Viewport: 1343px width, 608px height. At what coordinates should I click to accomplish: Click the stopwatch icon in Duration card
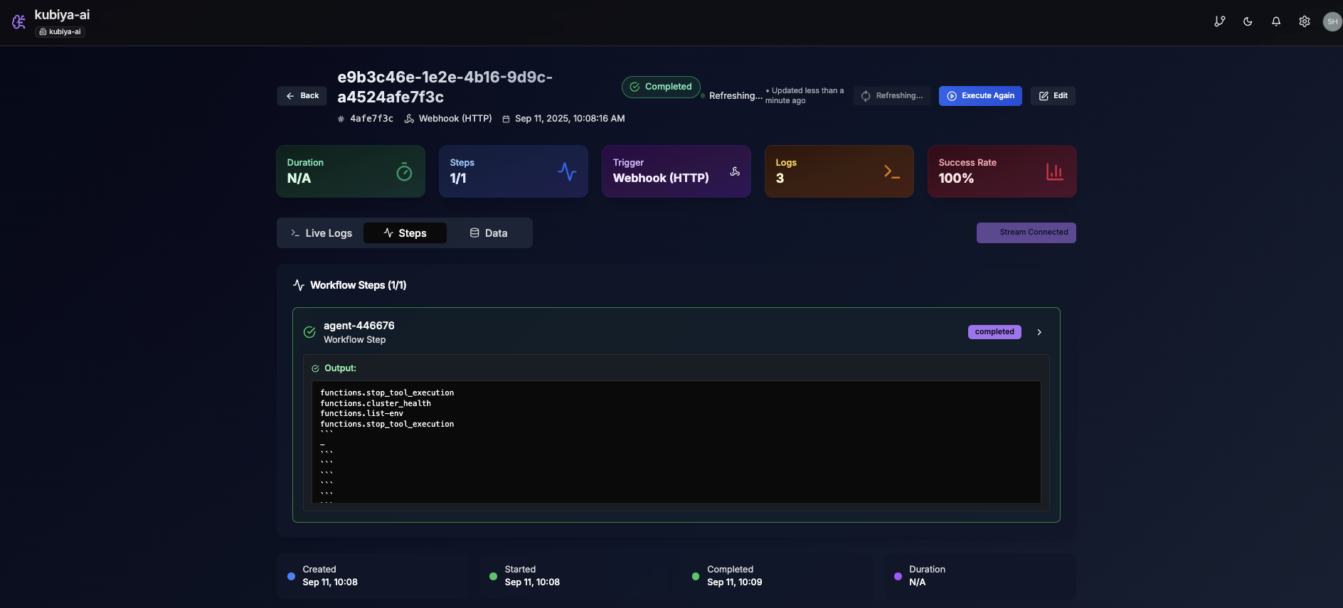[x=404, y=171]
